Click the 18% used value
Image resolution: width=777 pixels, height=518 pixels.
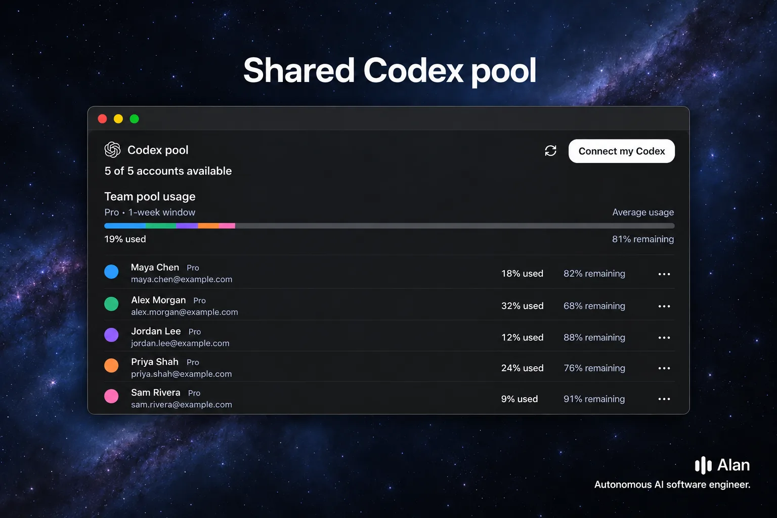[x=522, y=274]
